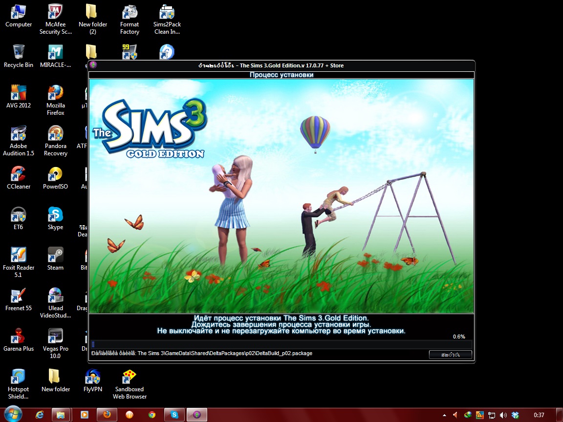Launch Pandora Recovery shortcut
The height and width of the screenshot is (422, 563).
pos(55,141)
